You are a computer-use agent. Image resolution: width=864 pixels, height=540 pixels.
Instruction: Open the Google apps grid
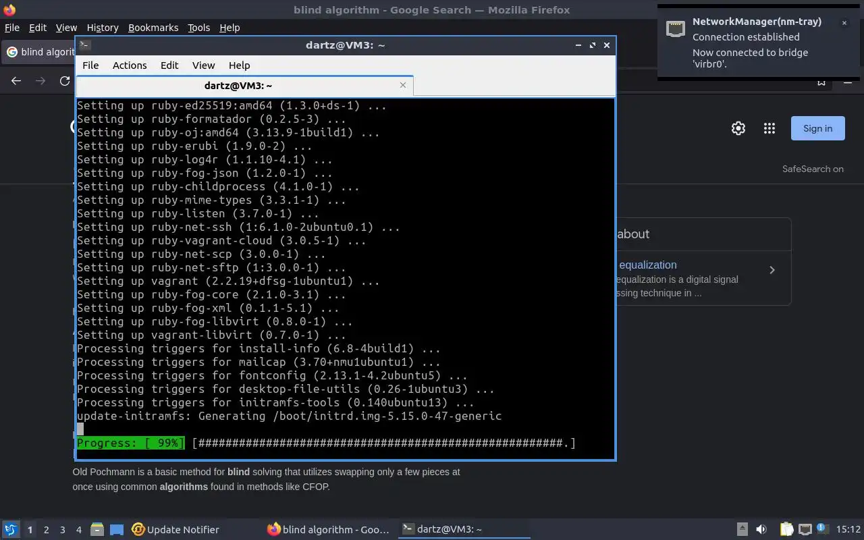[769, 128]
